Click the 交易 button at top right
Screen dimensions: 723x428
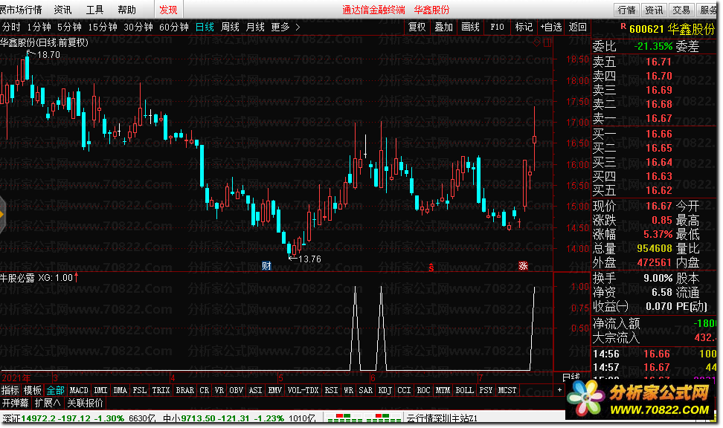(681, 10)
